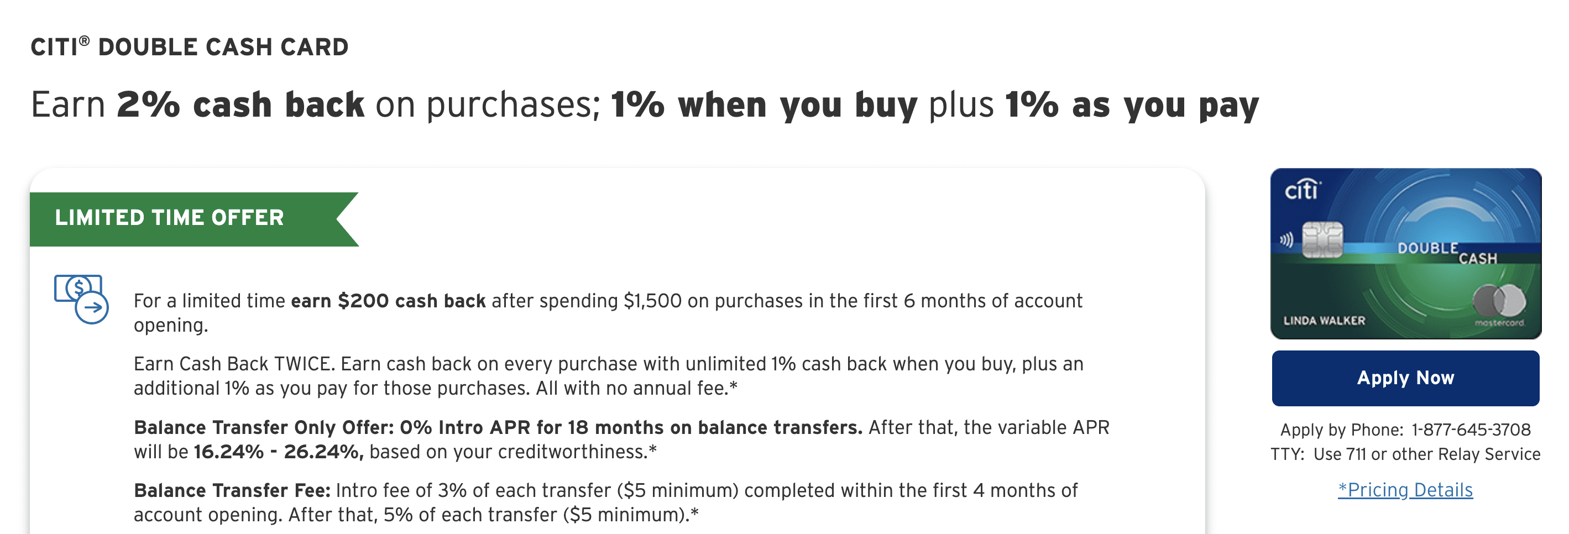Click the Citi Double Cash card image
Viewport: 1569px width, 534px height.
tap(1406, 253)
